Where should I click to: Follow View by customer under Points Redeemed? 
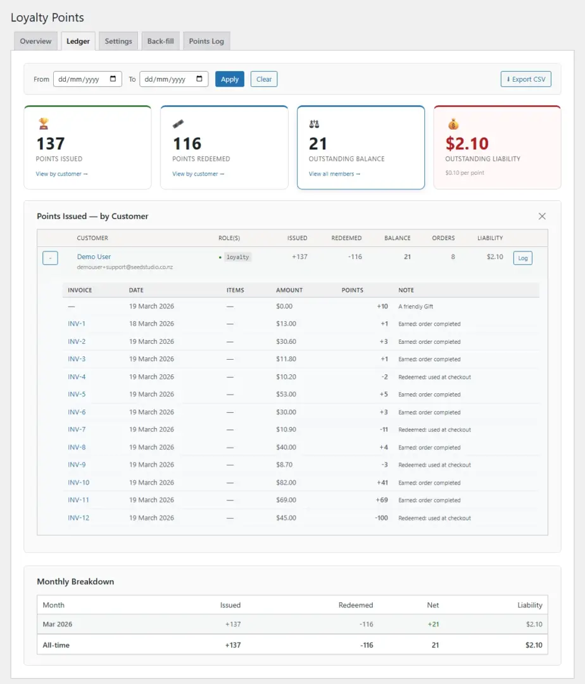[x=198, y=174]
